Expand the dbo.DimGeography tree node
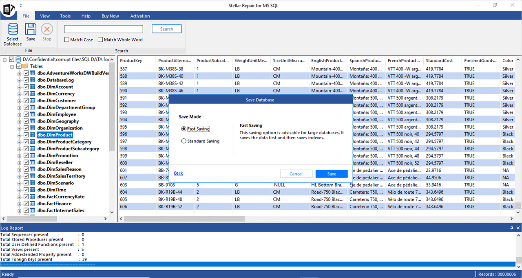This screenshot has width=522, height=278. (19, 121)
